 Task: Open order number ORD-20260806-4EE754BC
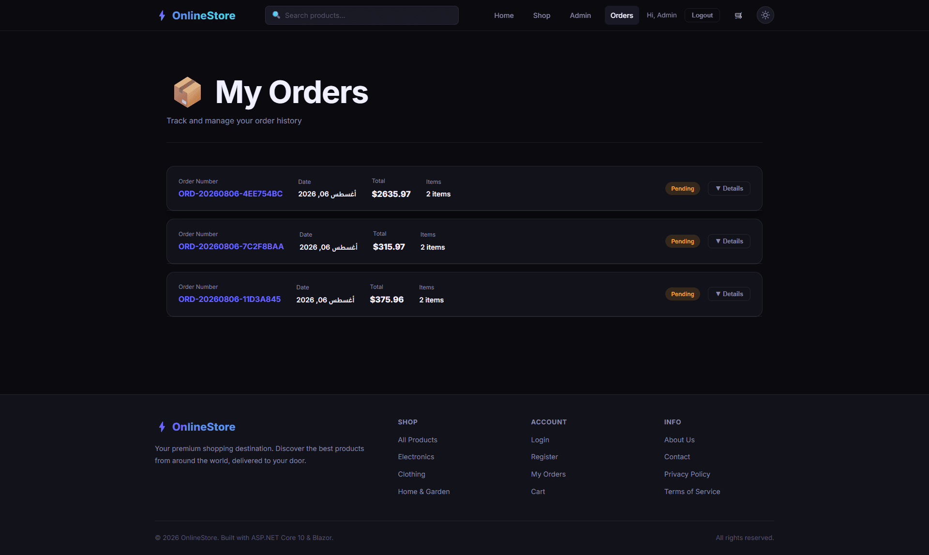(230, 194)
